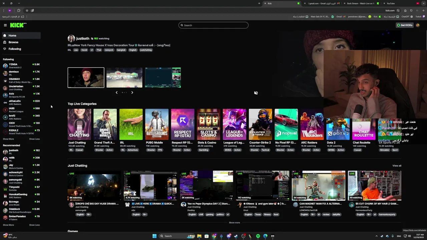Image resolution: width=427 pixels, height=240 pixels.
Task: Click the KICK logo
Action: (x=18, y=25)
